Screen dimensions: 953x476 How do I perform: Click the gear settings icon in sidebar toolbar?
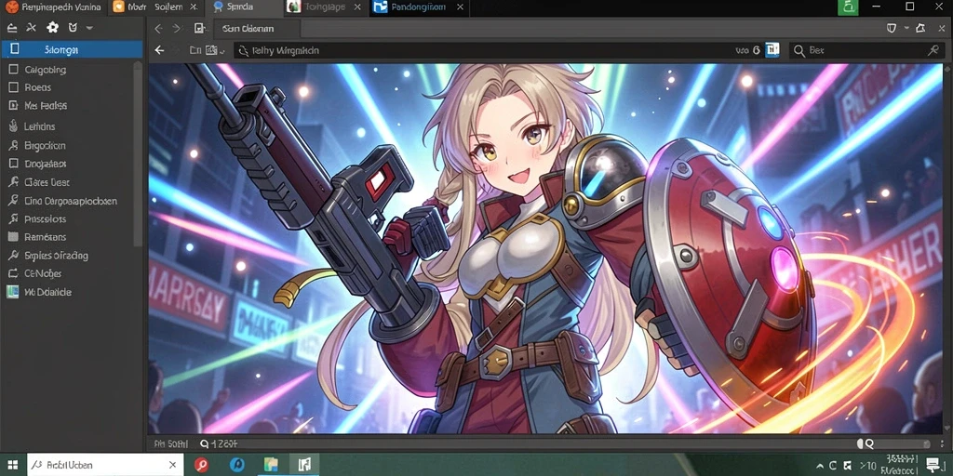pos(53,28)
